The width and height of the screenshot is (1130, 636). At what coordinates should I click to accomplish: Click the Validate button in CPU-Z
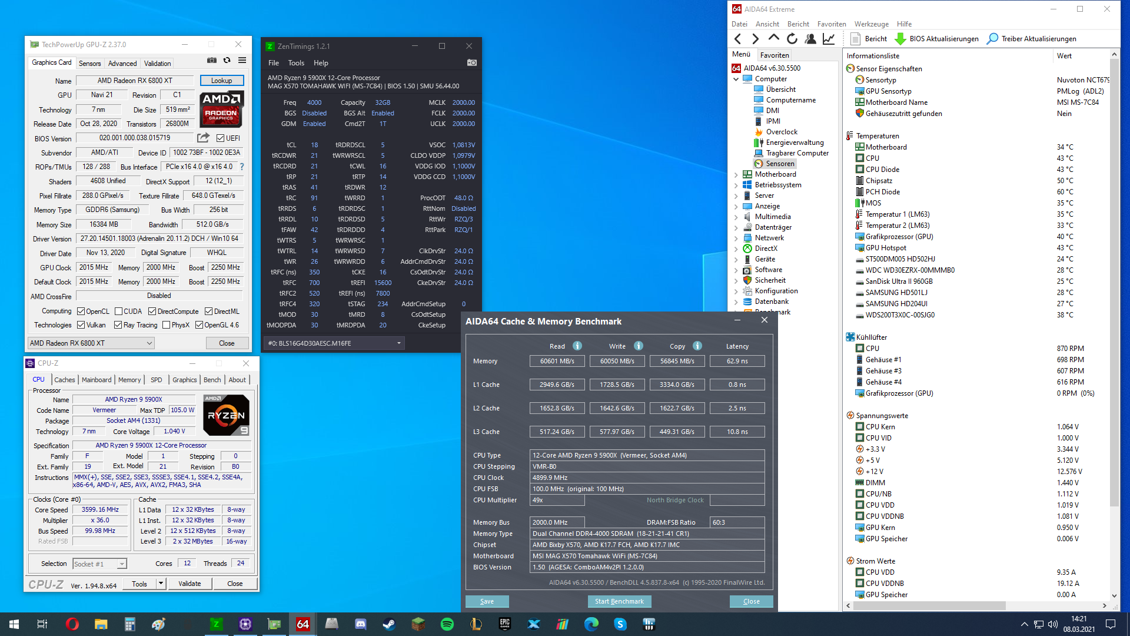coord(190,584)
